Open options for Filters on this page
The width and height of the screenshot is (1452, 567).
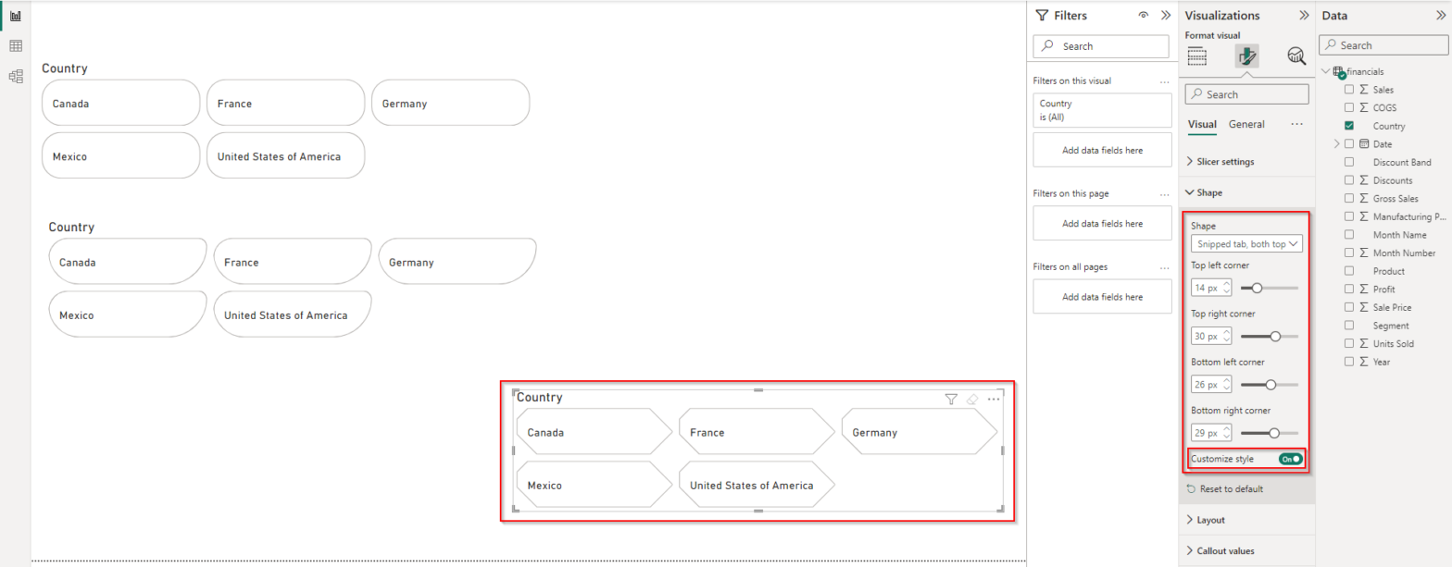1165,194
